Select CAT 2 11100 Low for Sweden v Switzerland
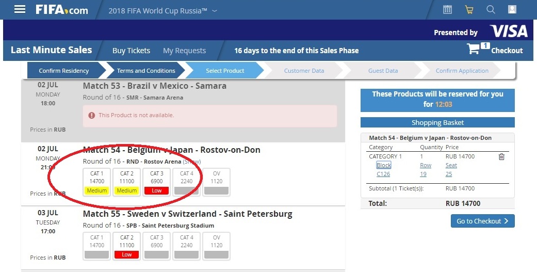Viewport: 537px width, 272px height. tap(127, 246)
